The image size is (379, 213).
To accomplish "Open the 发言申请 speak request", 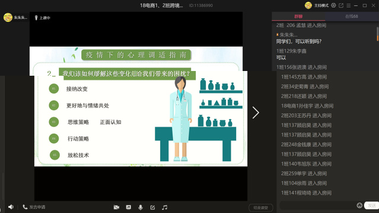I will point(34,207).
